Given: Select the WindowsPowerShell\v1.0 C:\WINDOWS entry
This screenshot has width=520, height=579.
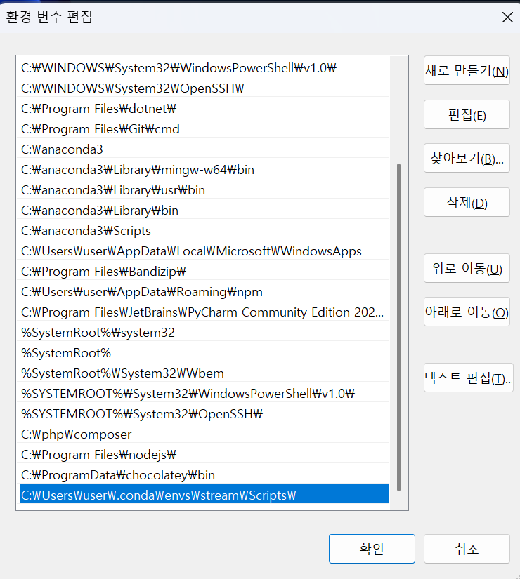Looking at the screenshot, I should [204, 68].
